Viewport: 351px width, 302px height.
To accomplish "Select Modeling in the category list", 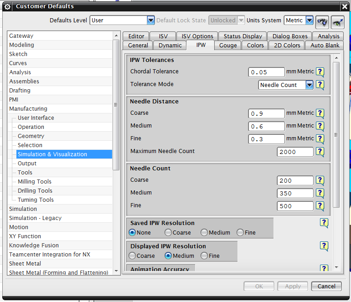I will click(x=60, y=45).
